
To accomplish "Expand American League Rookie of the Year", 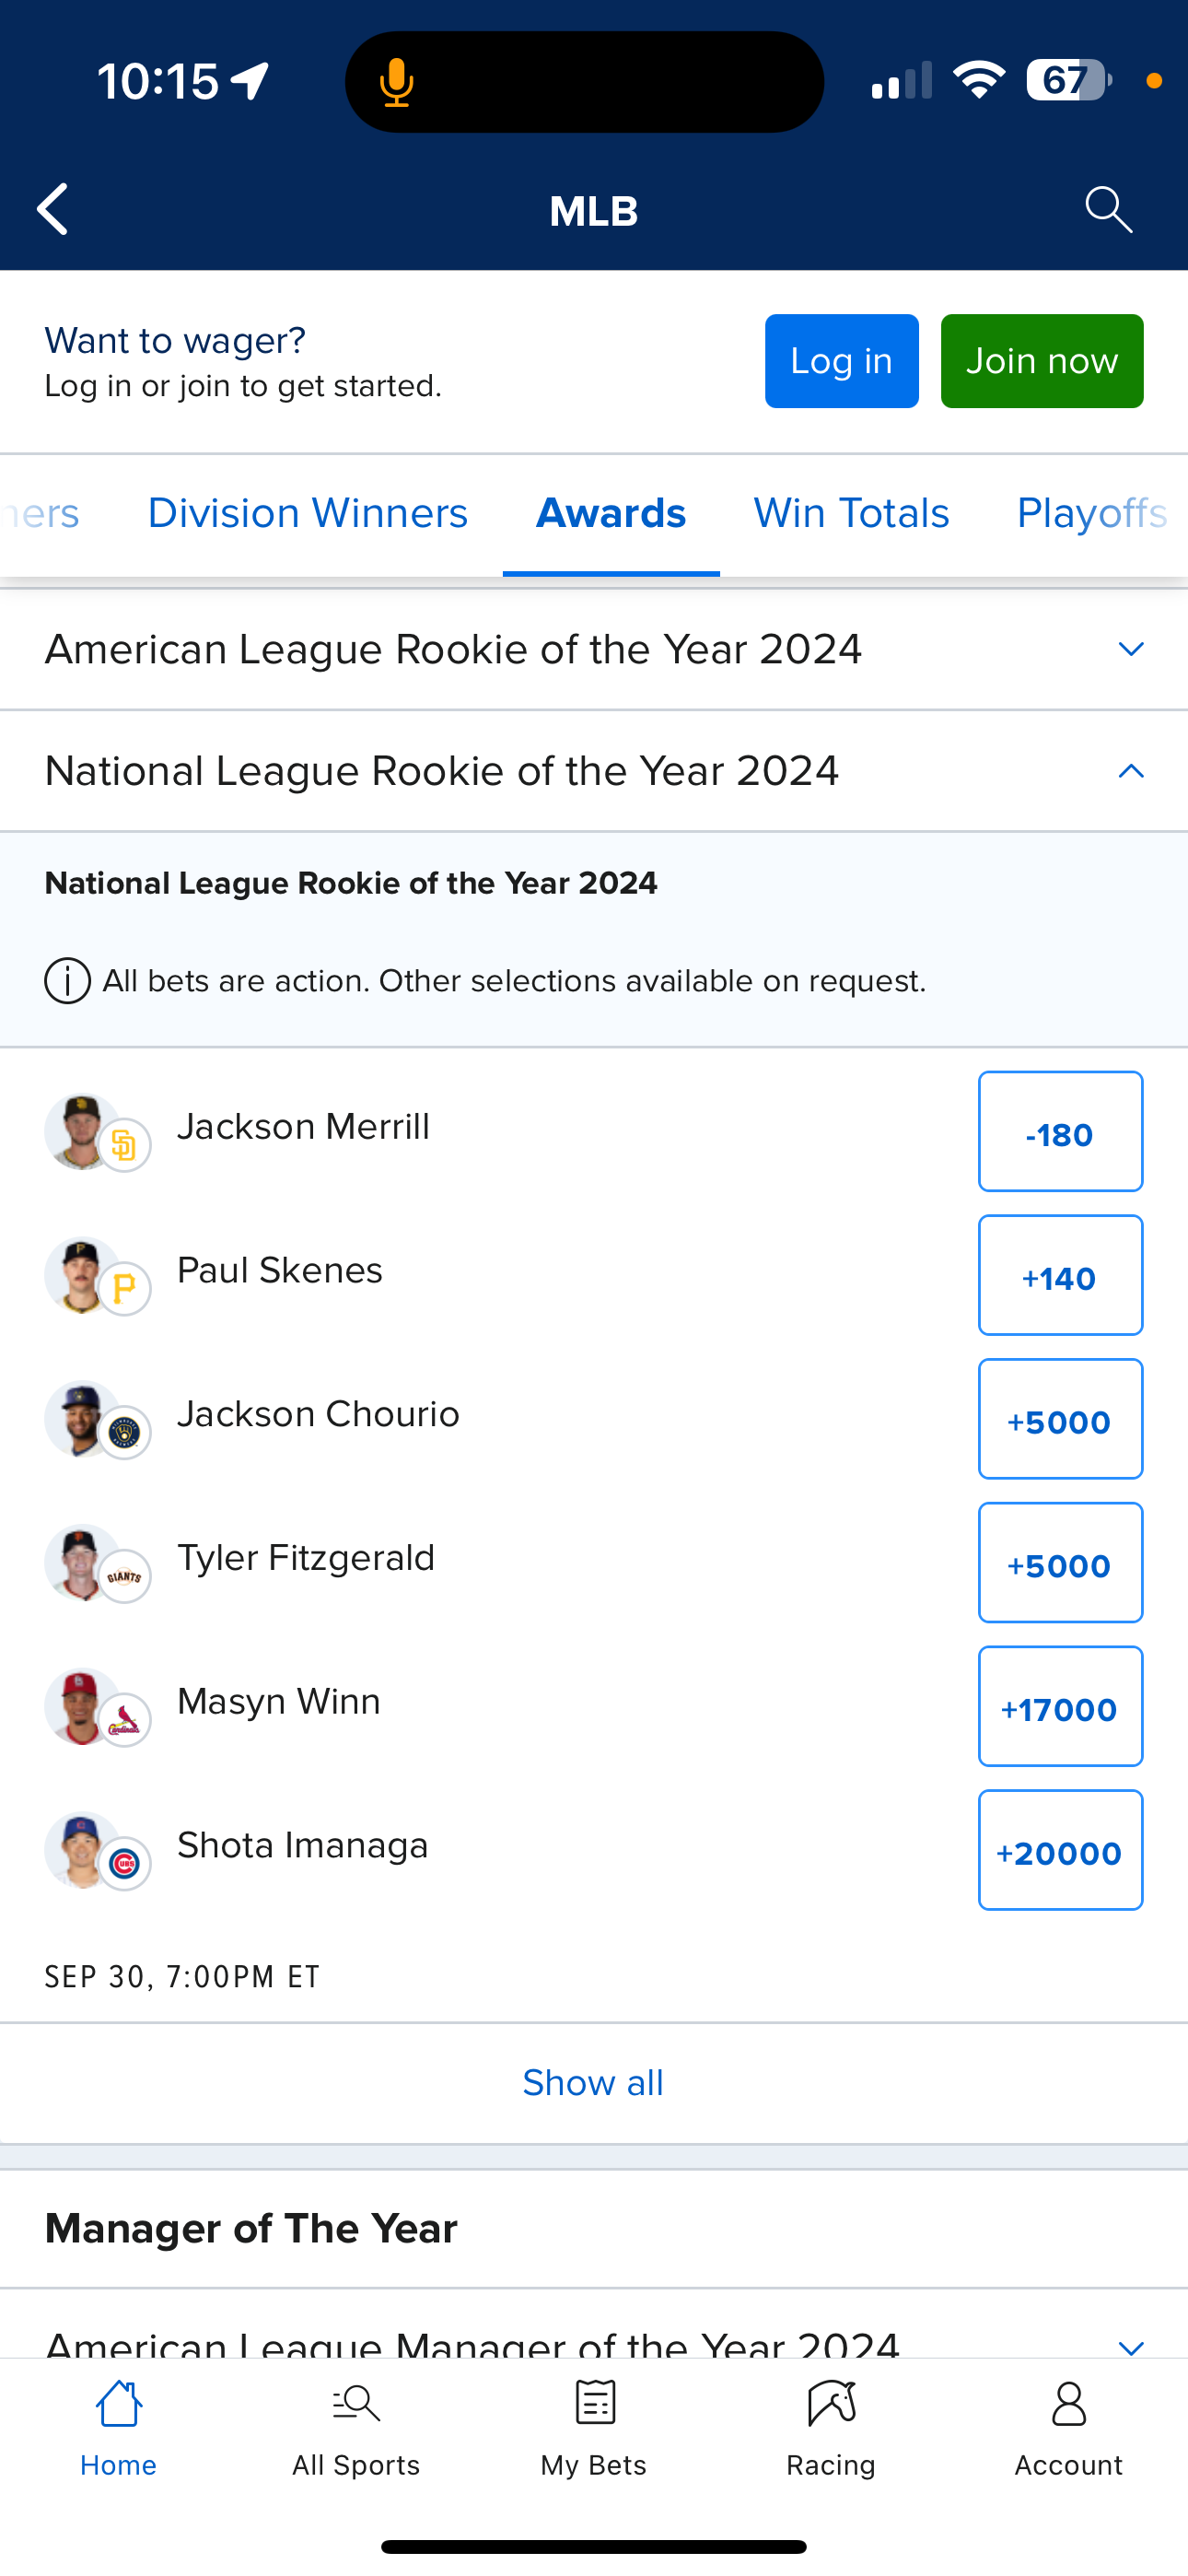I will 1130,650.
